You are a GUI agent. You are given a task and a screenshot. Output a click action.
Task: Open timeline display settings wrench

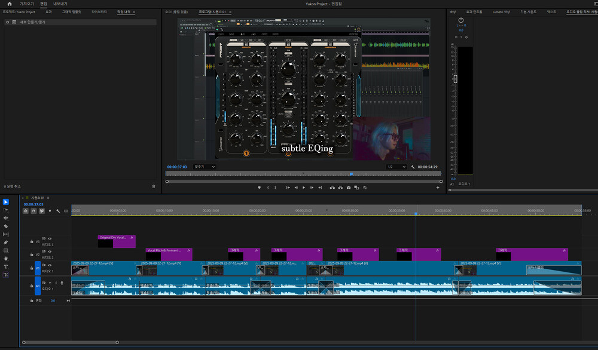pyautogui.click(x=58, y=210)
